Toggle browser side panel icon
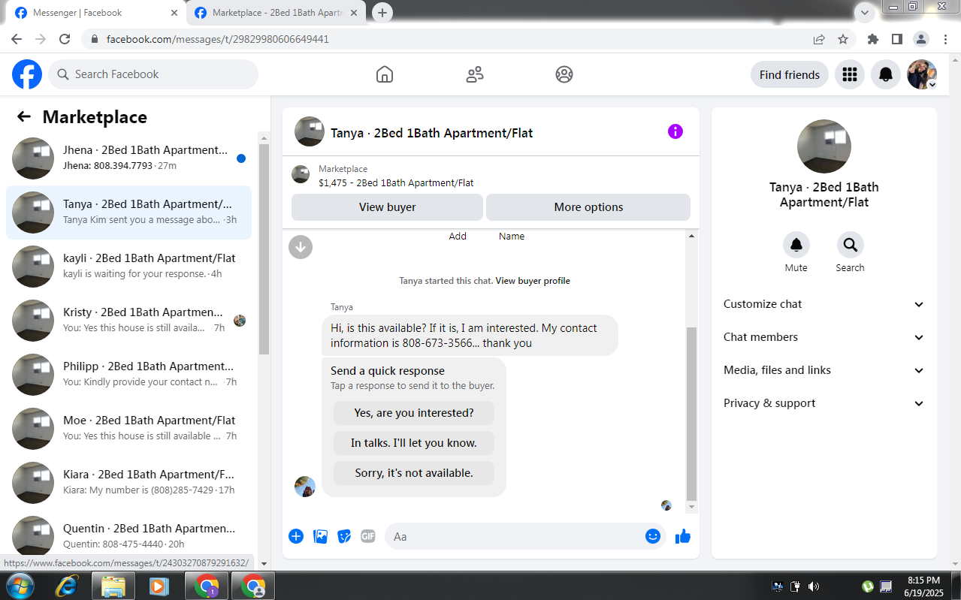This screenshot has height=600, width=961. [x=897, y=39]
